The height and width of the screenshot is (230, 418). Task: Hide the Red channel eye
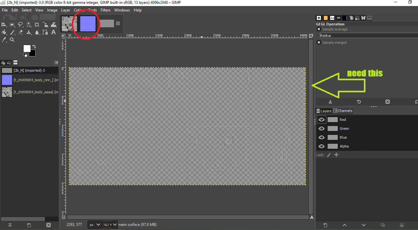coord(322,120)
